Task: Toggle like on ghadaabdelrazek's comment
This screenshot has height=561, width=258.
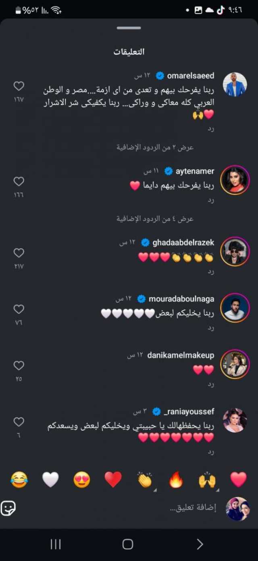Action: pos(19,253)
